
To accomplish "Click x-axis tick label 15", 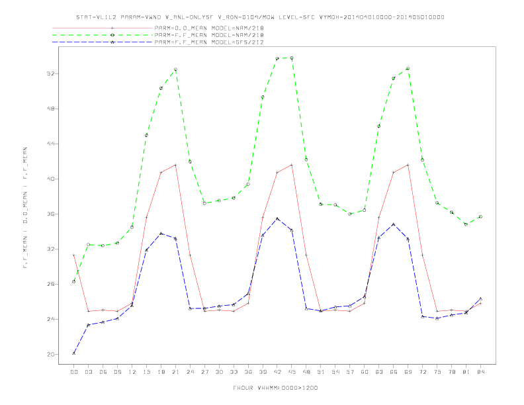I will [146, 372].
